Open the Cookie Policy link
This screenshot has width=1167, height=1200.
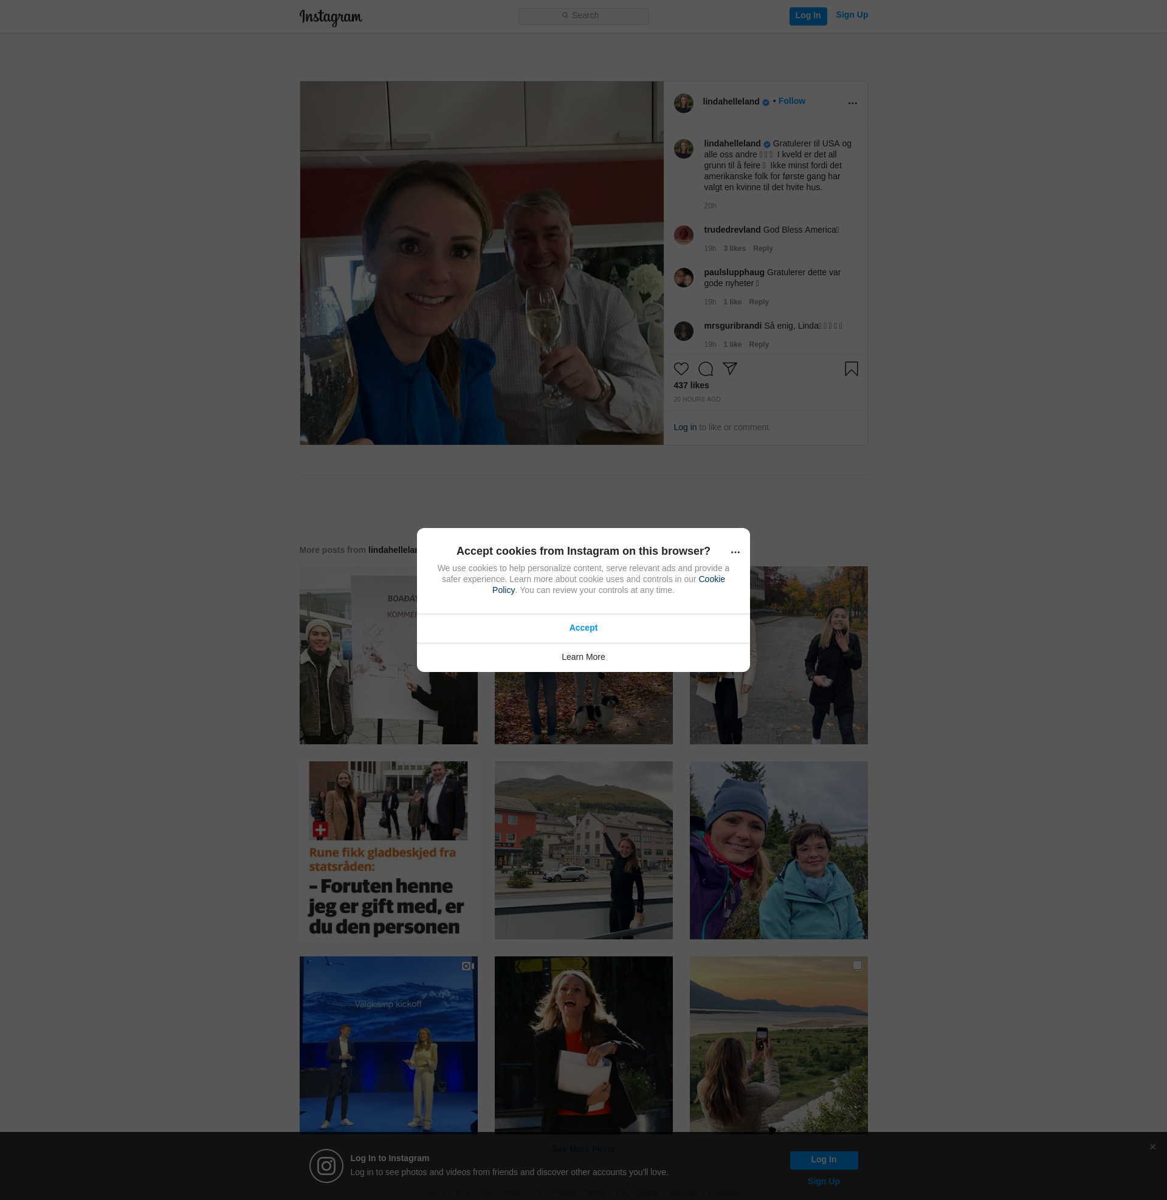(711, 580)
